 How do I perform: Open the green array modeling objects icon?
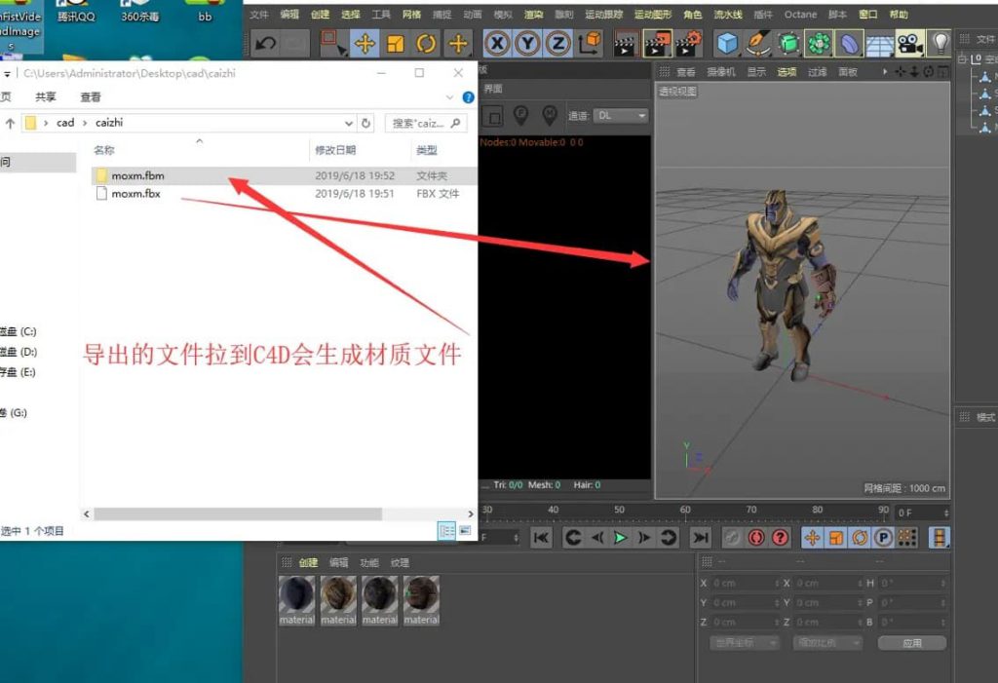tap(819, 43)
